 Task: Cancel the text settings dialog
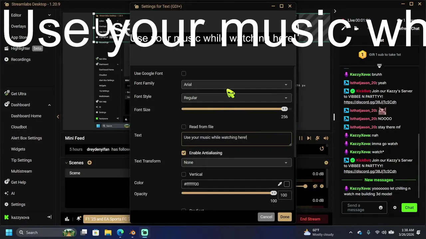pos(266,217)
